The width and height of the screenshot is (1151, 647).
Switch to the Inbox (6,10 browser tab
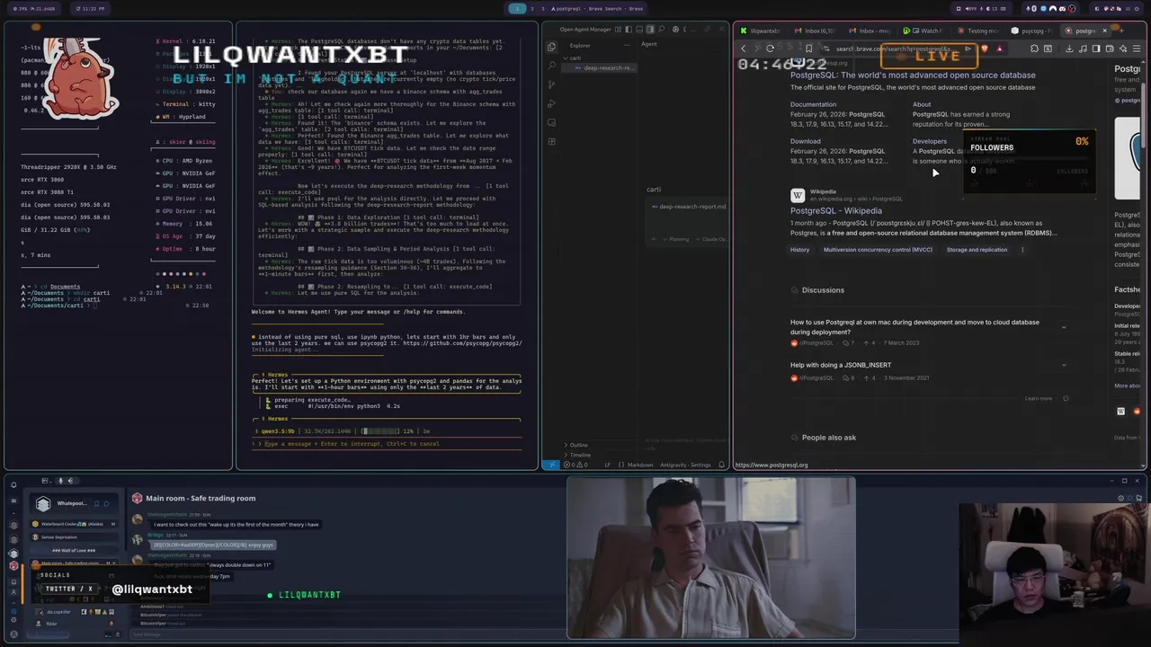pos(816,31)
